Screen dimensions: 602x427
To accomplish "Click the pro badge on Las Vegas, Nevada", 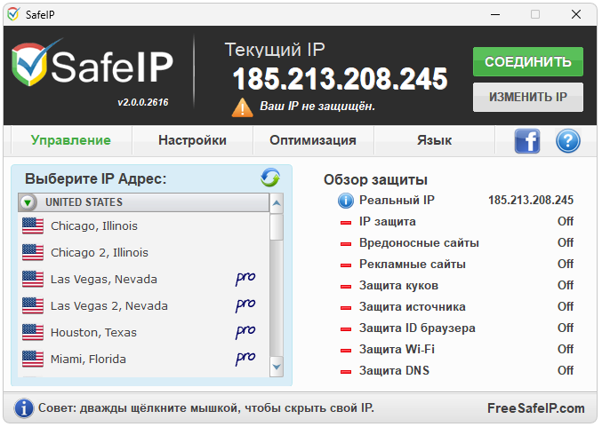I will click(245, 279).
